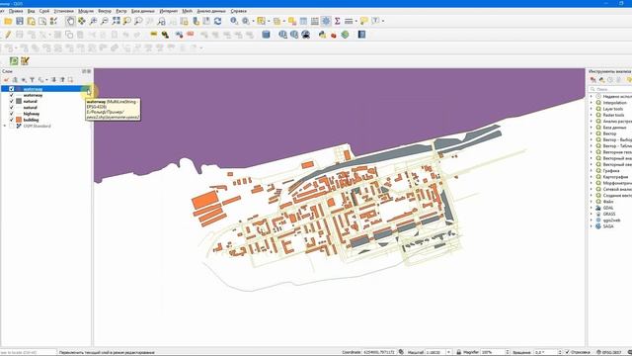Hide the highway layer

(x=11, y=114)
